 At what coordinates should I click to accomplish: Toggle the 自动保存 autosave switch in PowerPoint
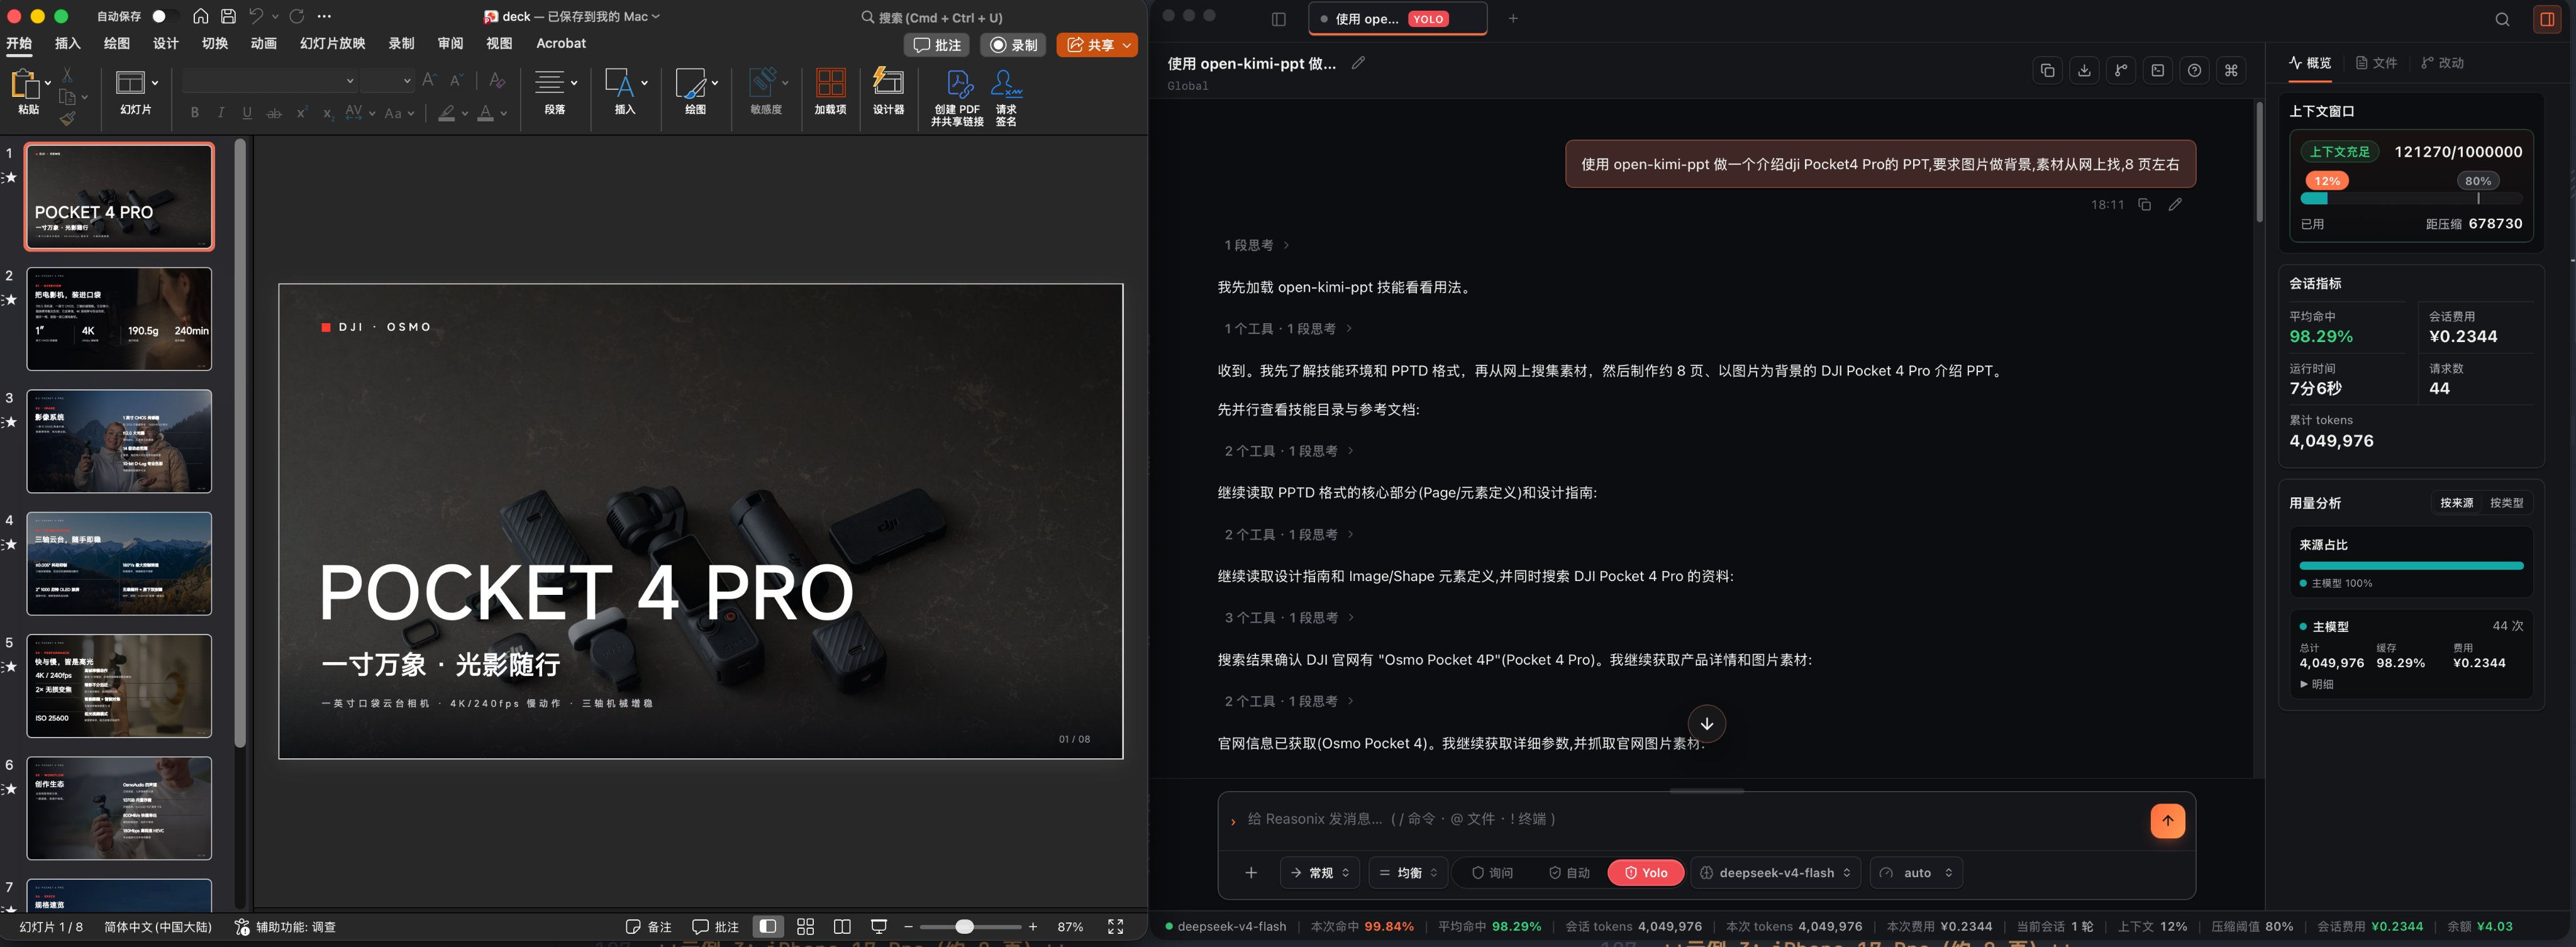click(x=165, y=16)
